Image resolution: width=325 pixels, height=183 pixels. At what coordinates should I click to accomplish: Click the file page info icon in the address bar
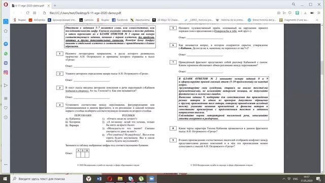pyautogui.click(x=44, y=13)
